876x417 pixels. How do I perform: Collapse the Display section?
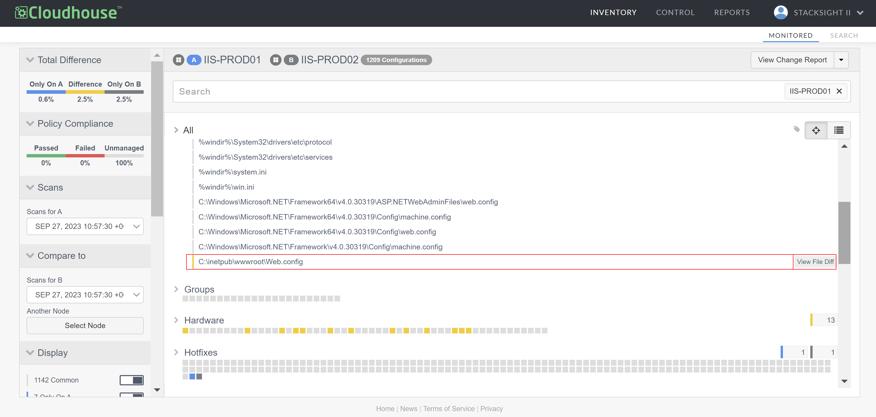(30, 352)
